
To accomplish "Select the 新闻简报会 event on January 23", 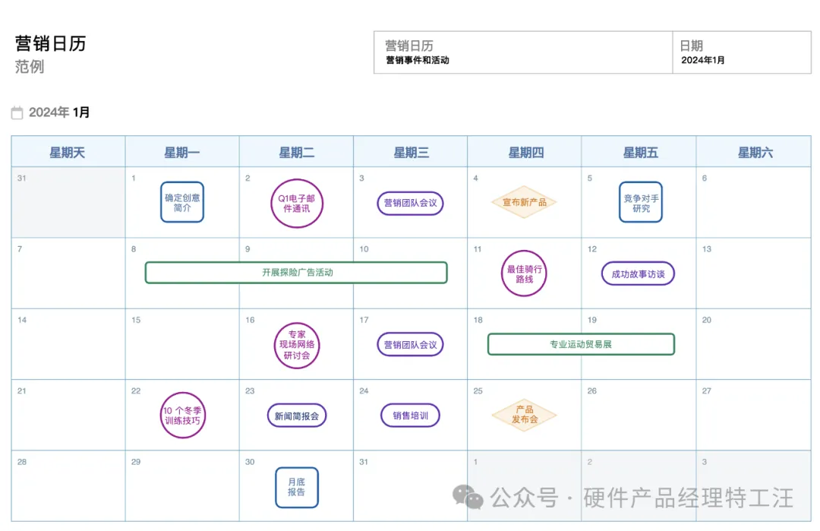I will coord(296,416).
